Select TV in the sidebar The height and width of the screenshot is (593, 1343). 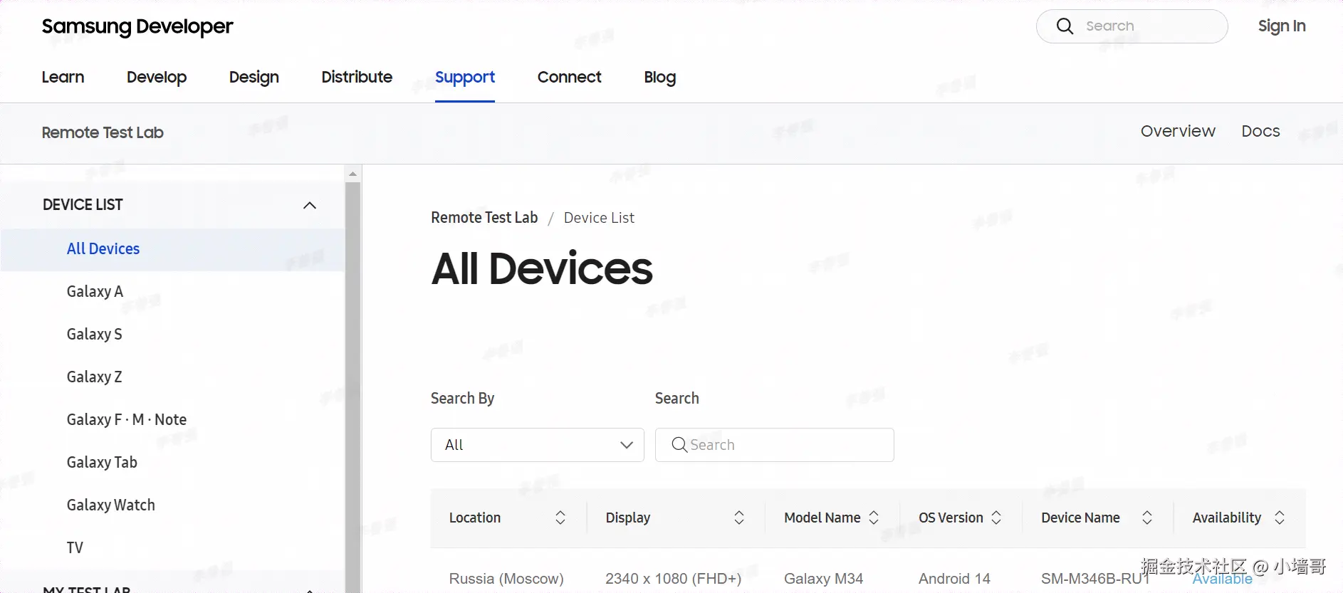pyautogui.click(x=75, y=548)
